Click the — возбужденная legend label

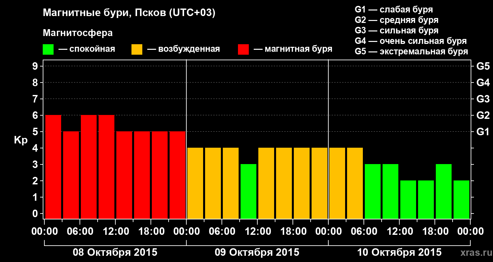[x=183, y=49]
